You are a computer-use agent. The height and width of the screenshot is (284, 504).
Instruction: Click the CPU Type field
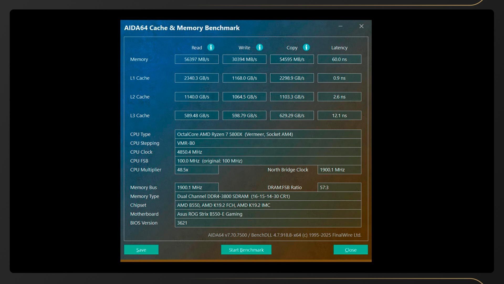pyautogui.click(x=268, y=134)
